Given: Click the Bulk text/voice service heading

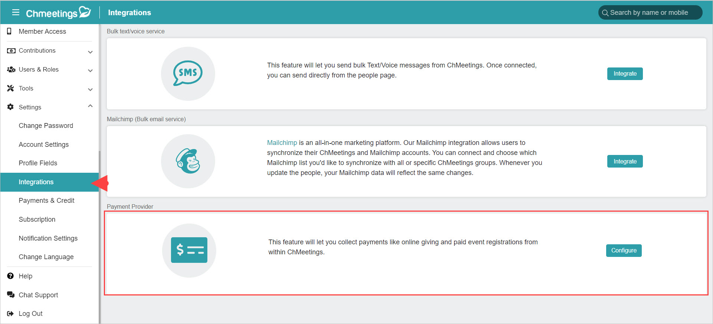Looking at the screenshot, I should pos(136,32).
